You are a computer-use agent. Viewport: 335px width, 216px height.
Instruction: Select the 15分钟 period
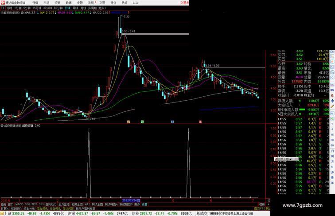pyautogui.click(x=37, y=8)
